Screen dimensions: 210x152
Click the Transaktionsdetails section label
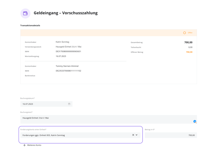[30, 26]
